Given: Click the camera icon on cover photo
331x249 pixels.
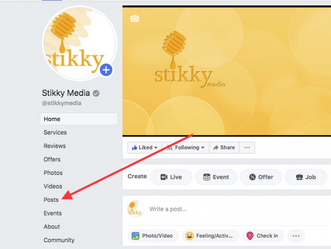Looking at the screenshot, I should (135, 19).
